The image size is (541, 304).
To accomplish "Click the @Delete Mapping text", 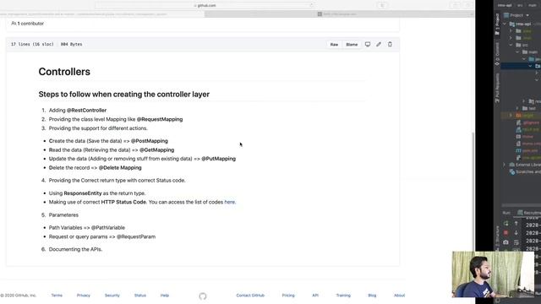I will 120,168.
